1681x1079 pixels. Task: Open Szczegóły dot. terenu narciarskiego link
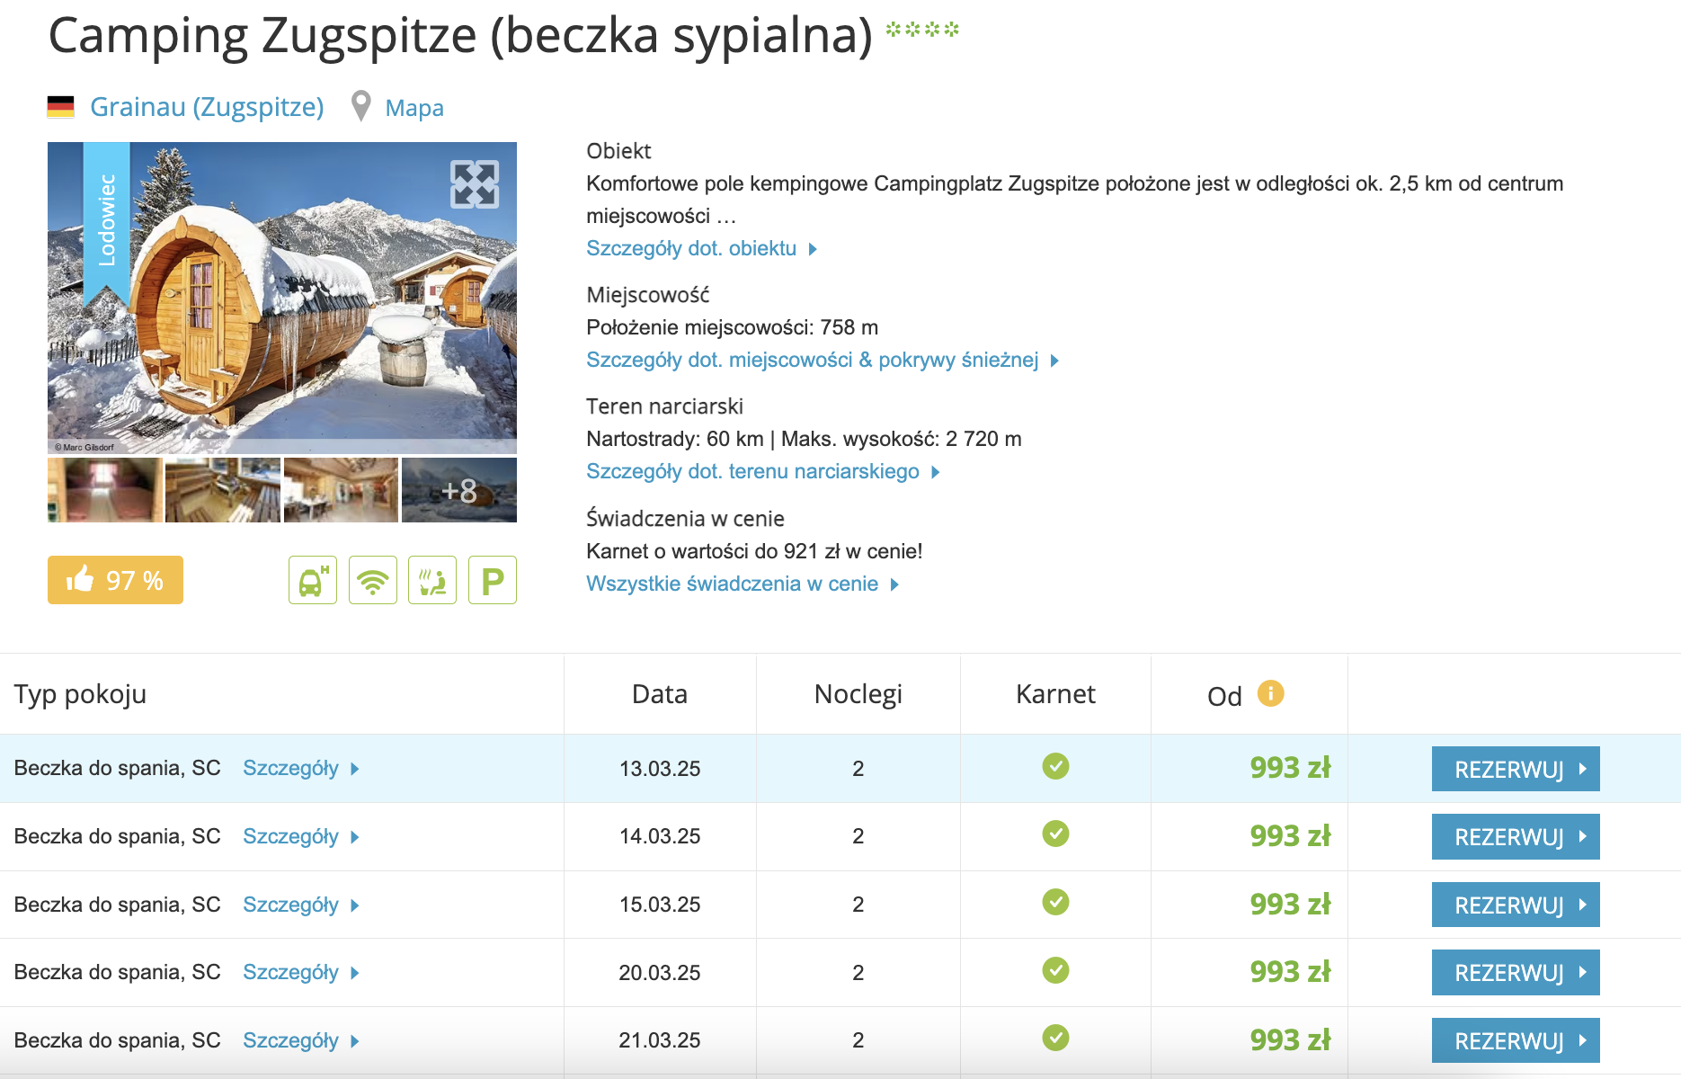click(x=763, y=471)
